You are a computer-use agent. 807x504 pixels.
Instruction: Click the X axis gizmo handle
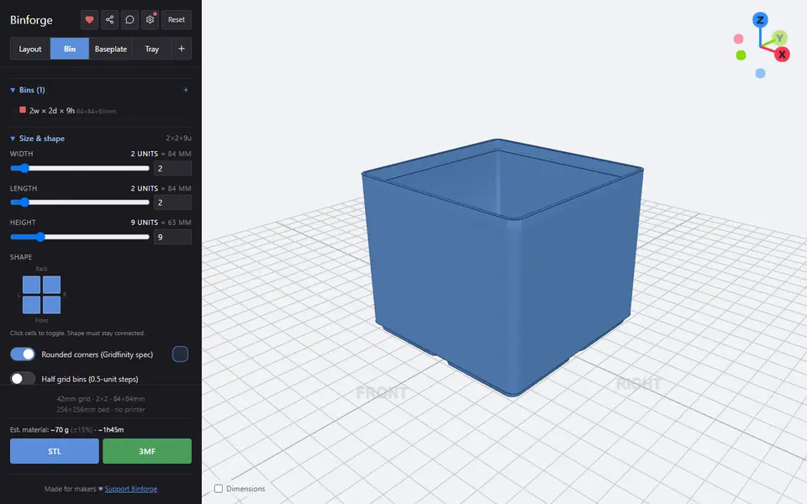pyautogui.click(x=783, y=54)
